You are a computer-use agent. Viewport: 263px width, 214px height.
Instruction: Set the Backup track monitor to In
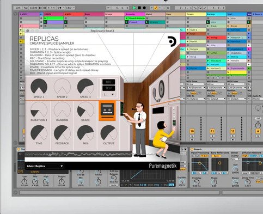209,93
